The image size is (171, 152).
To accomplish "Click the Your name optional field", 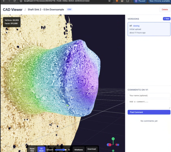I will 149,96.
